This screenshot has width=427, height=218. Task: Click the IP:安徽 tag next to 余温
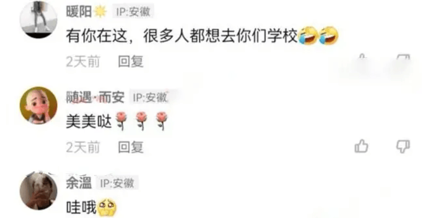point(117,183)
